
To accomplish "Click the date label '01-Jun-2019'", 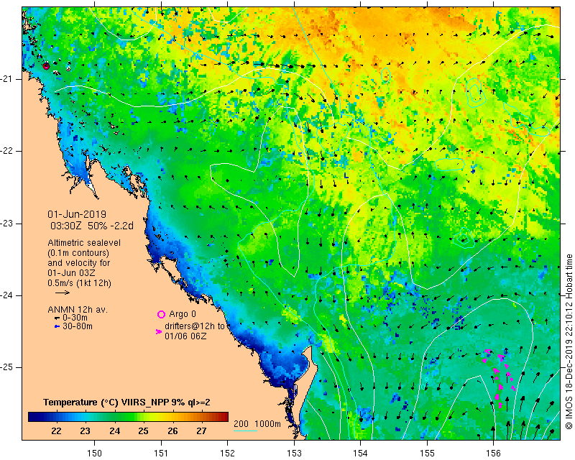I will [77, 214].
